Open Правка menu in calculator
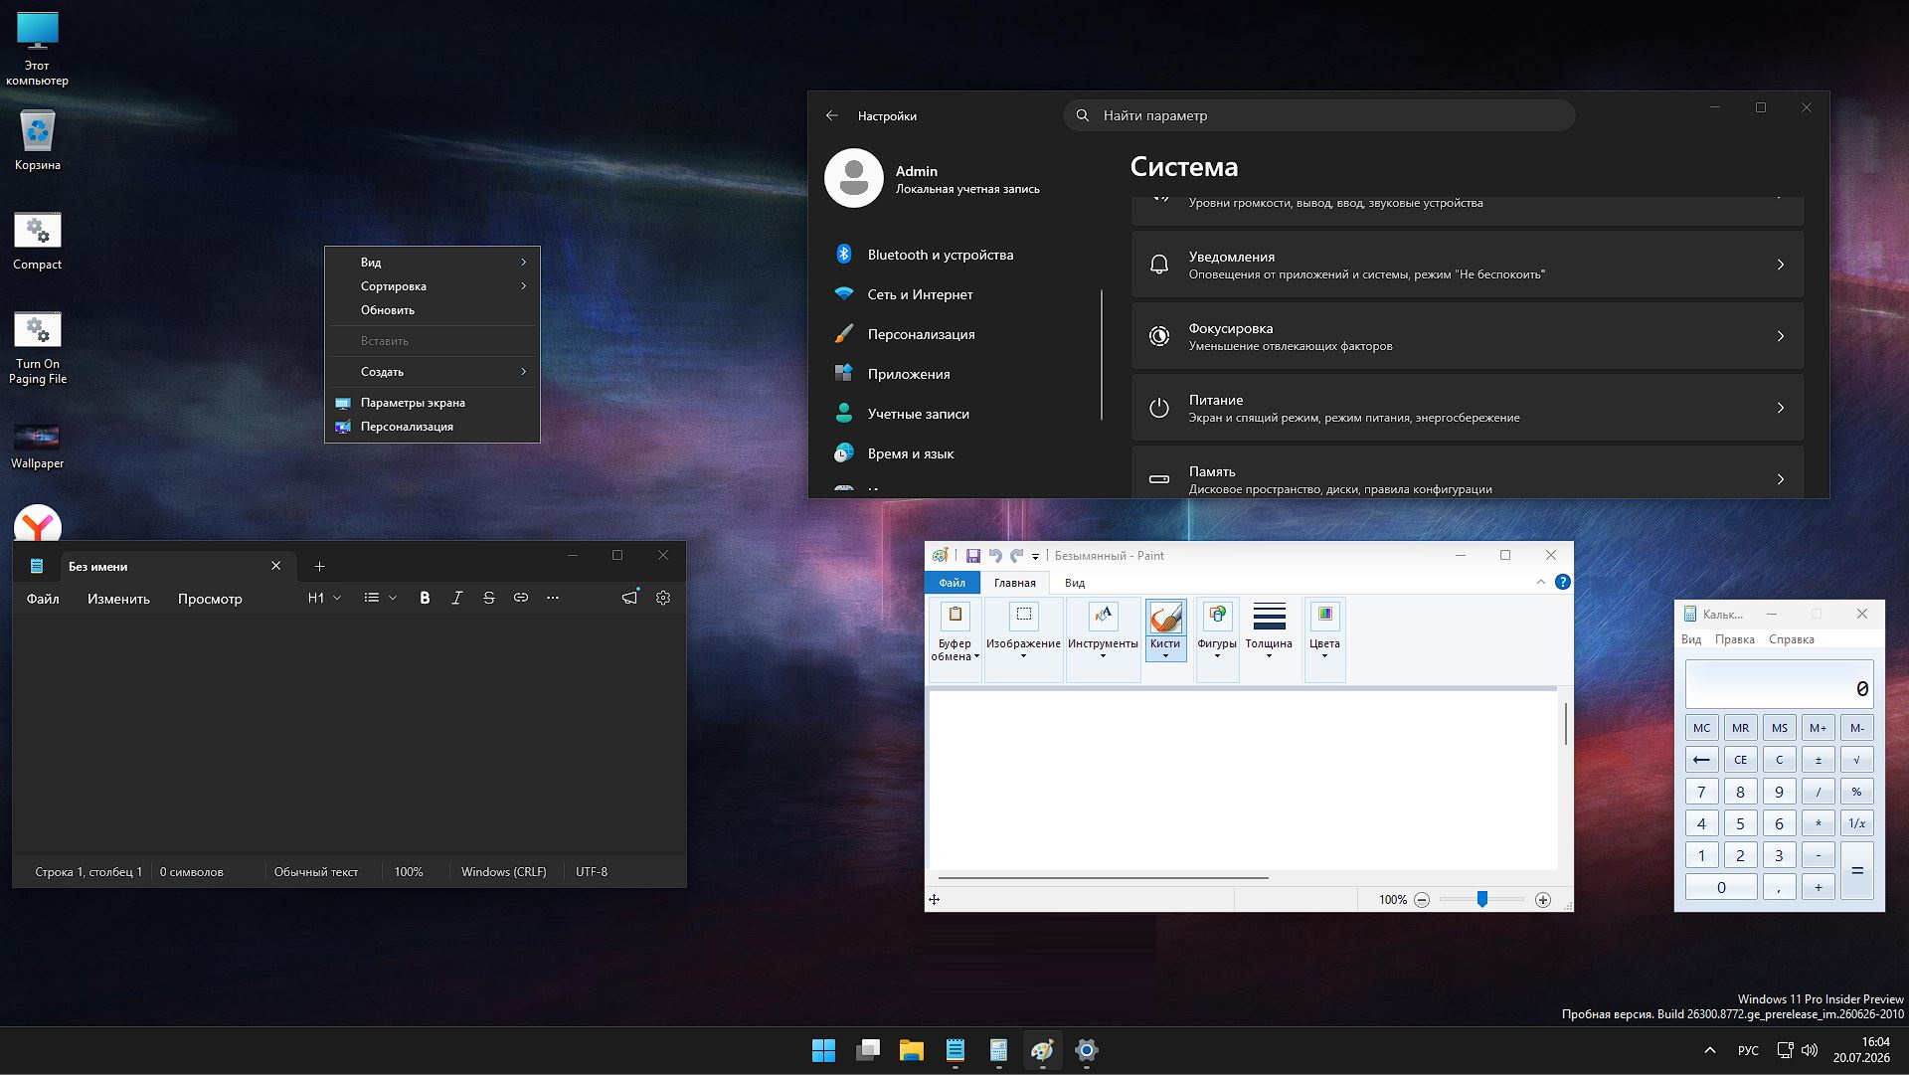The image size is (1909, 1075). point(1734,639)
